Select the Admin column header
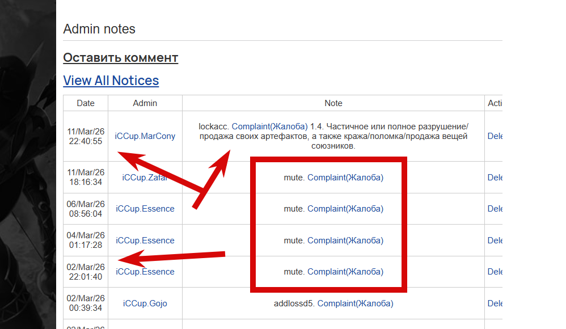This screenshot has width=566, height=329. [x=145, y=103]
